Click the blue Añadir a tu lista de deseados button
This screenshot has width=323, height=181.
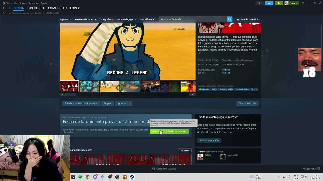[x=81, y=103]
